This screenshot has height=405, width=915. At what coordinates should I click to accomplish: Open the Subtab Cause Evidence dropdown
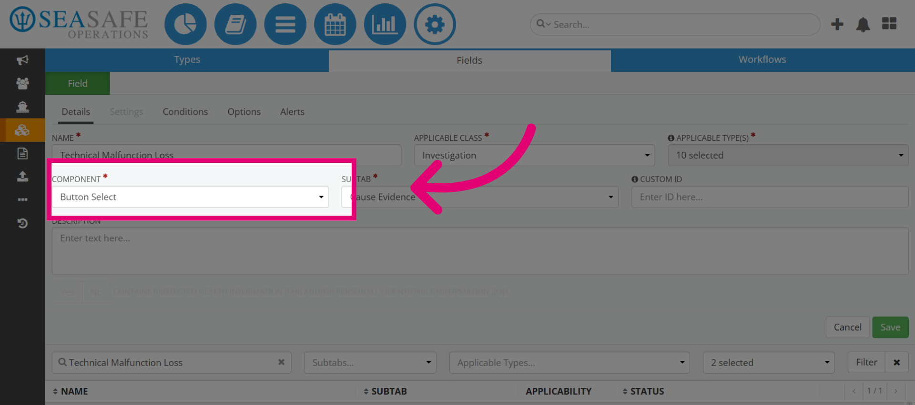click(x=479, y=197)
